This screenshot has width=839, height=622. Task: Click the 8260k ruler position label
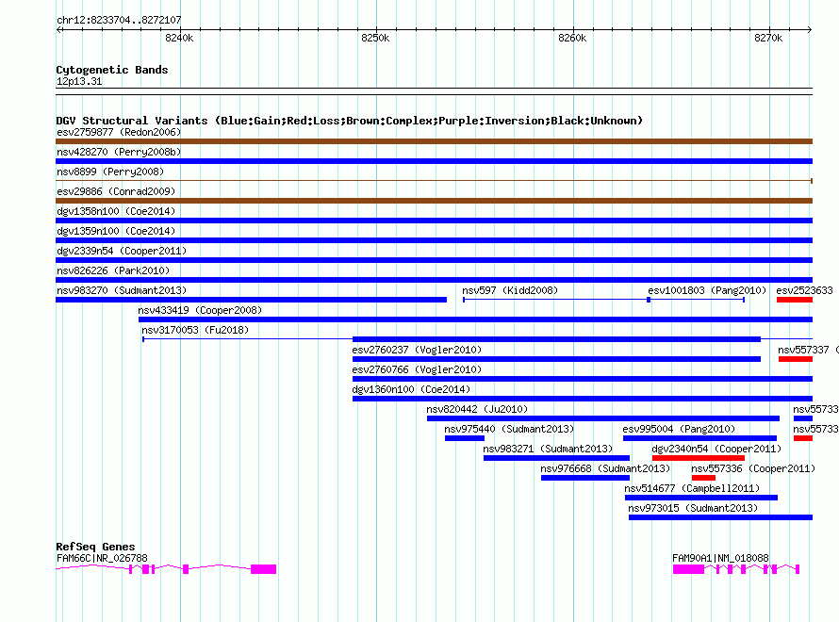[x=572, y=38]
